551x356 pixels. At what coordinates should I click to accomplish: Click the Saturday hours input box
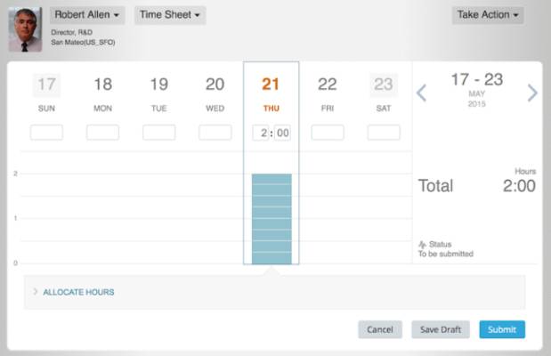[x=384, y=133]
